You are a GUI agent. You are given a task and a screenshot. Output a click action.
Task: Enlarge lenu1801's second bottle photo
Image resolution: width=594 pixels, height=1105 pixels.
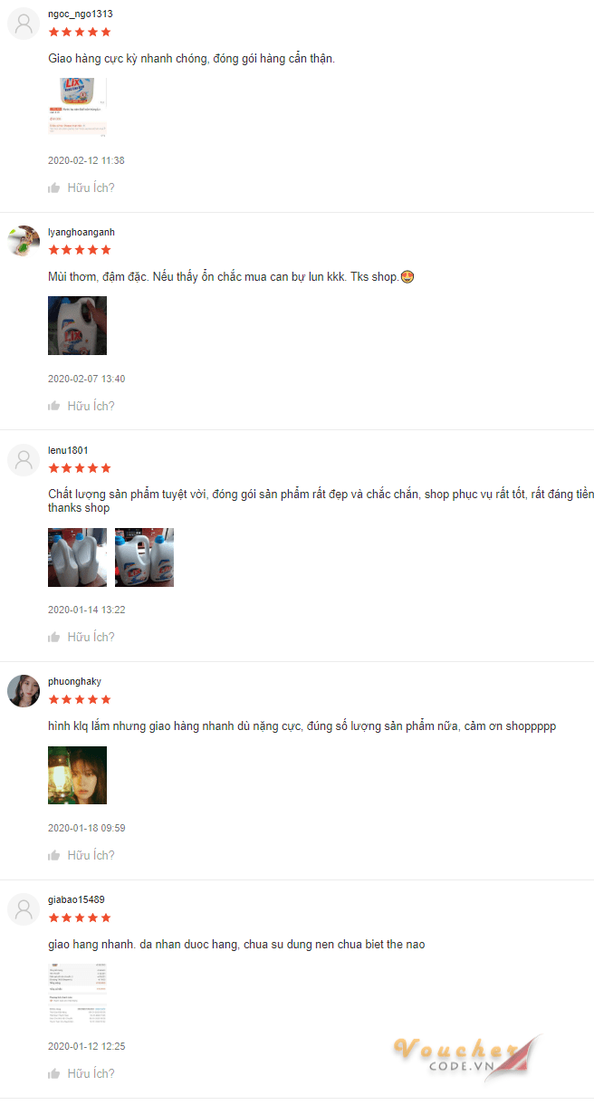click(144, 557)
